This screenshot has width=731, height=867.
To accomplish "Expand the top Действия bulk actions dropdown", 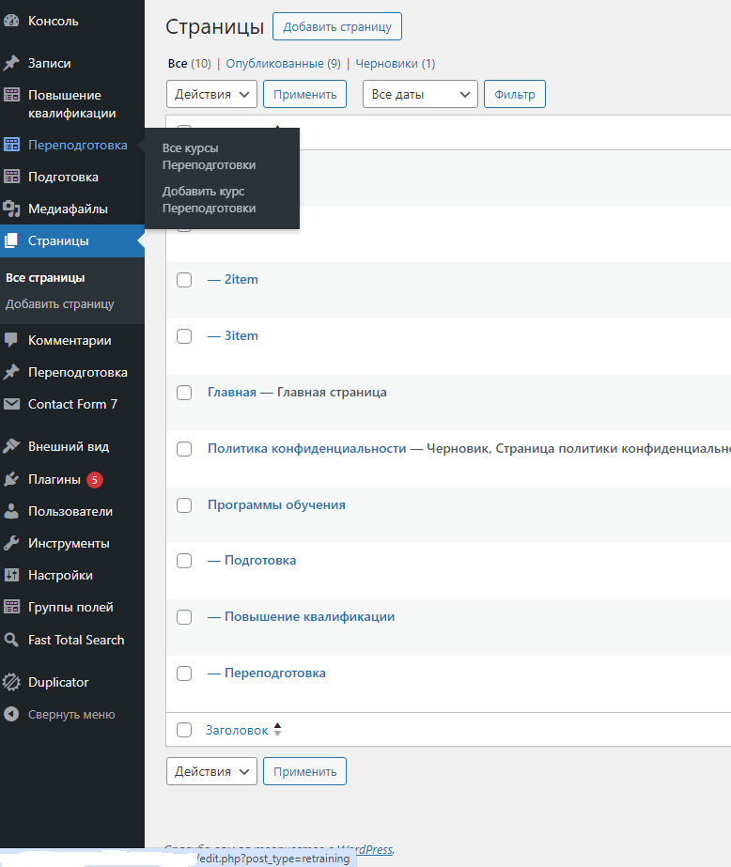I will (211, 94).
